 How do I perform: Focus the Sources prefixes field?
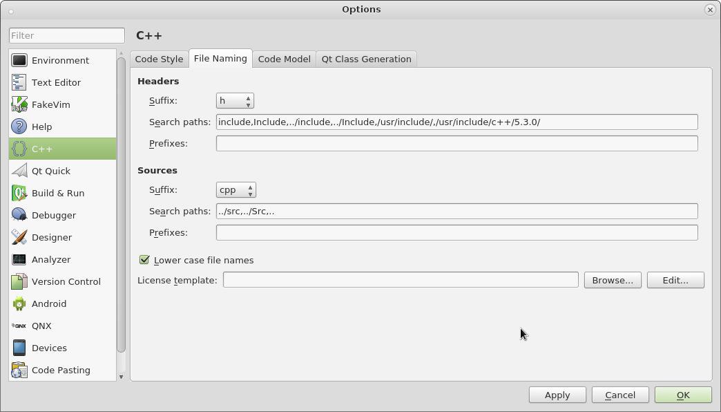(x=457, y=232)
